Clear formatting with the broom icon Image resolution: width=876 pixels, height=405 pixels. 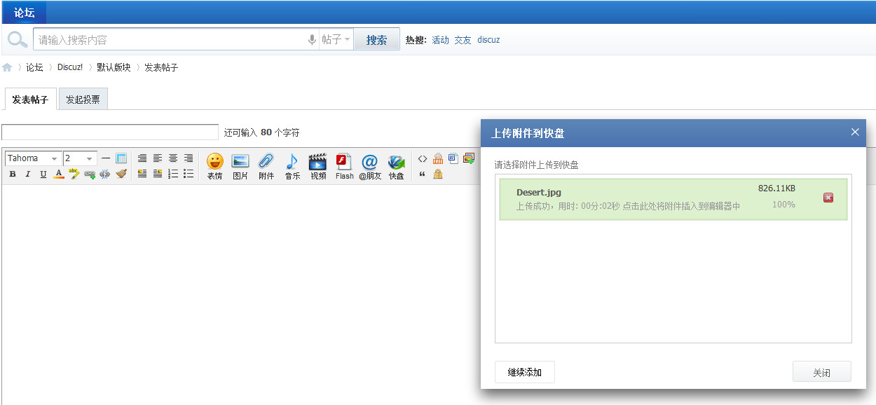[x=121, y=174]
